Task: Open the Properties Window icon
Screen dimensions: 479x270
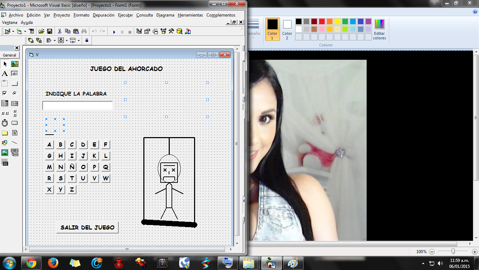Action: pyautogui.click(x=147, y=32)
